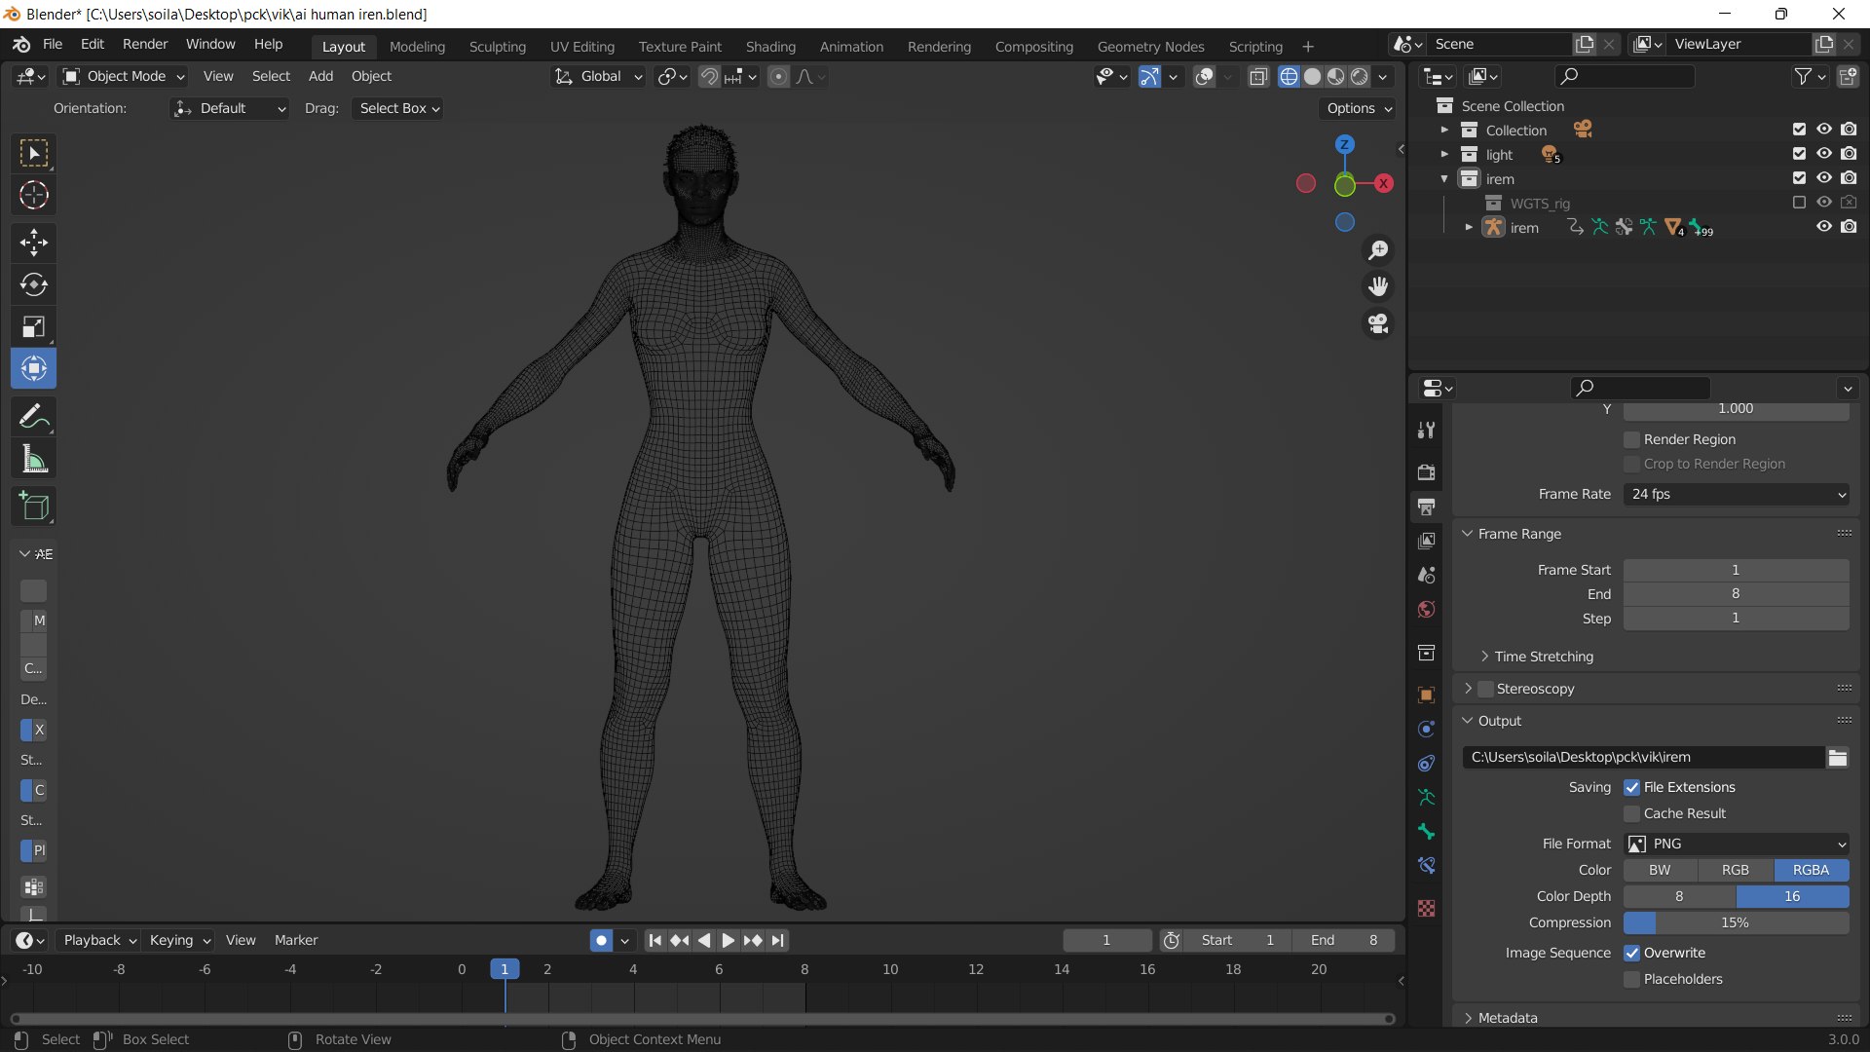The width and height of the screenshot is (1870, 1052).
Task: Select the Annotate pencil tool
Action: 34,417
